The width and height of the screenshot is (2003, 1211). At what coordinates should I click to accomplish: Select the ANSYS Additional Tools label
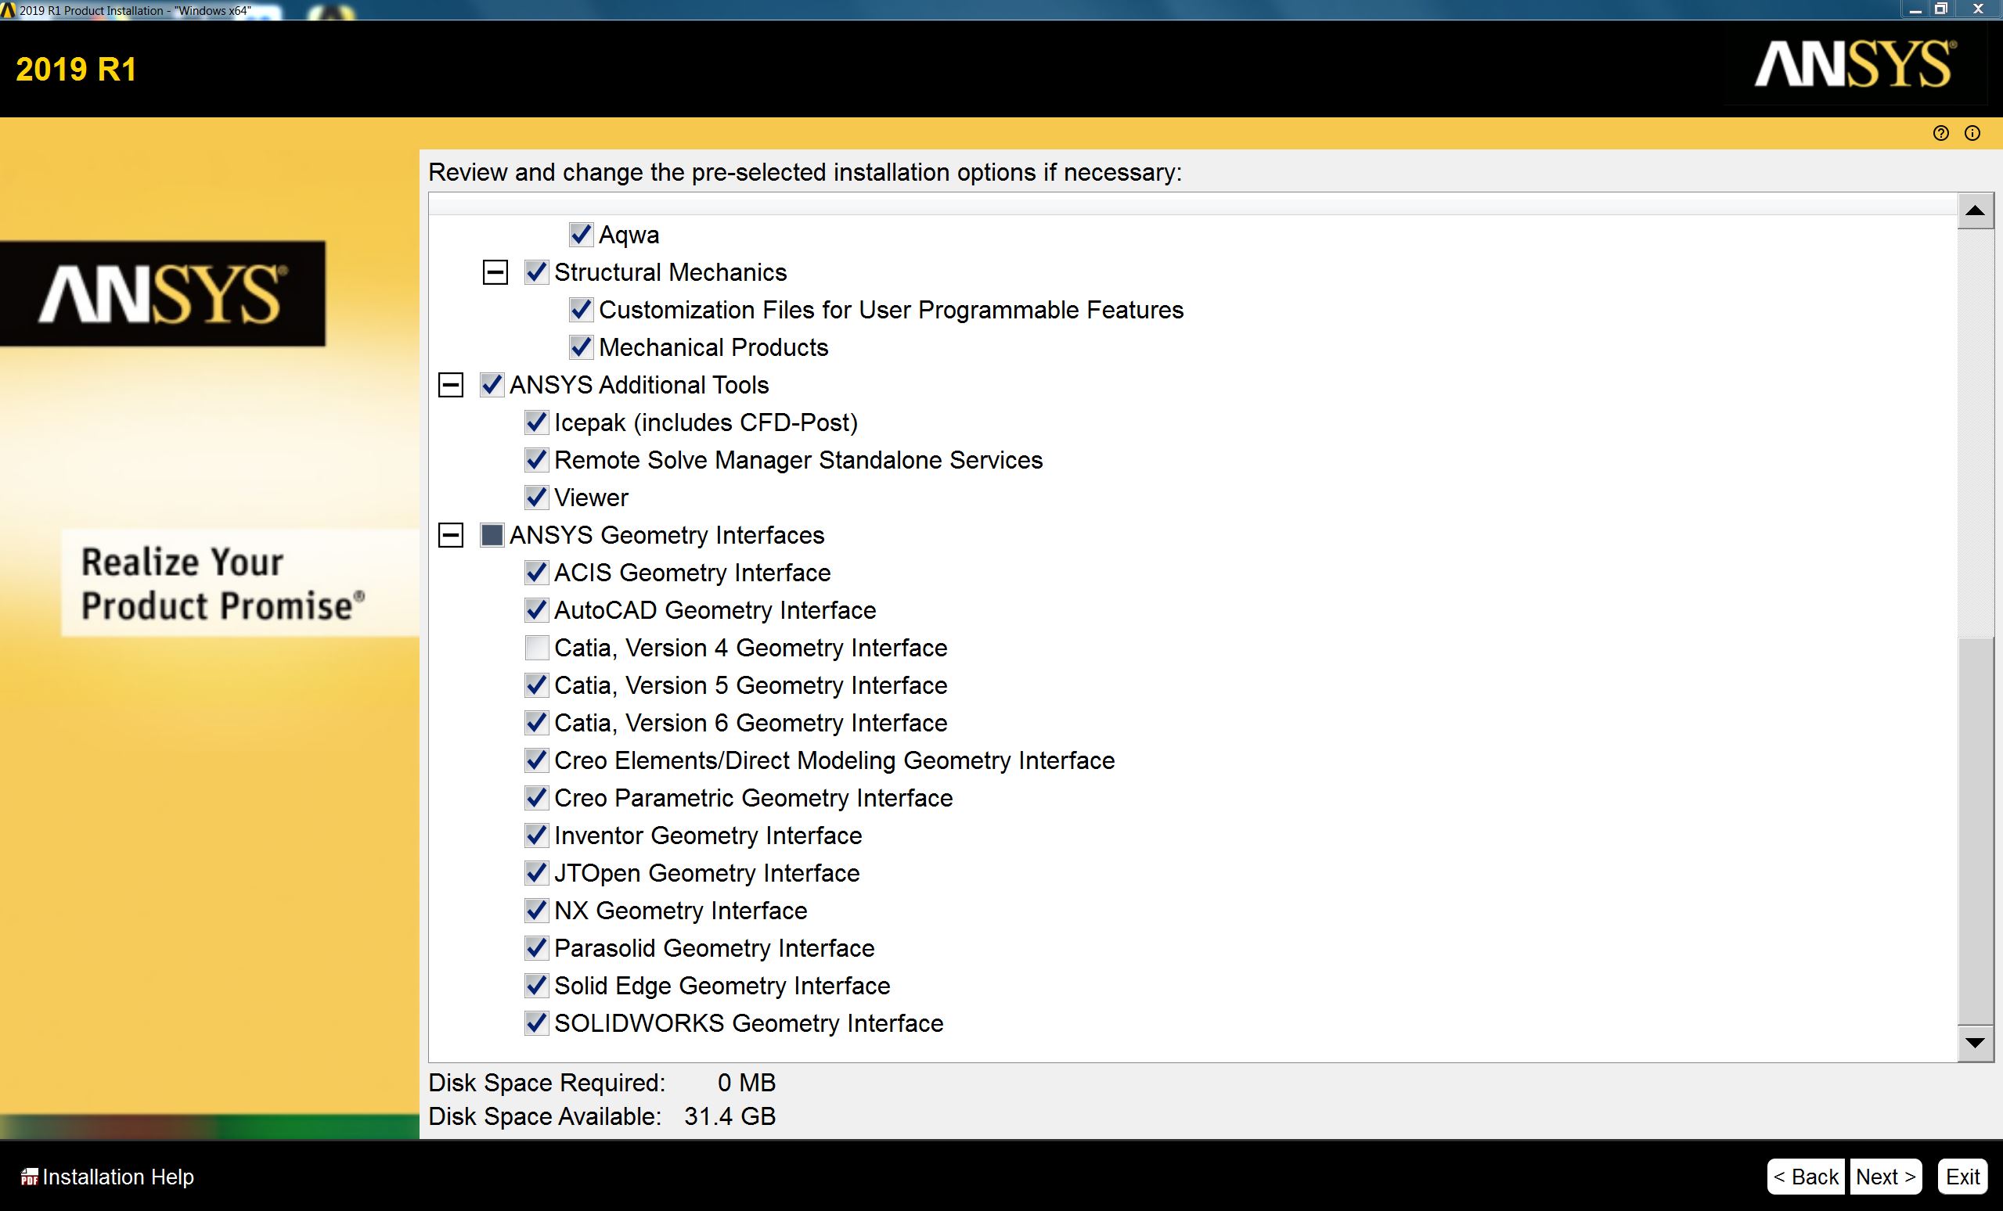pos(639,385)
